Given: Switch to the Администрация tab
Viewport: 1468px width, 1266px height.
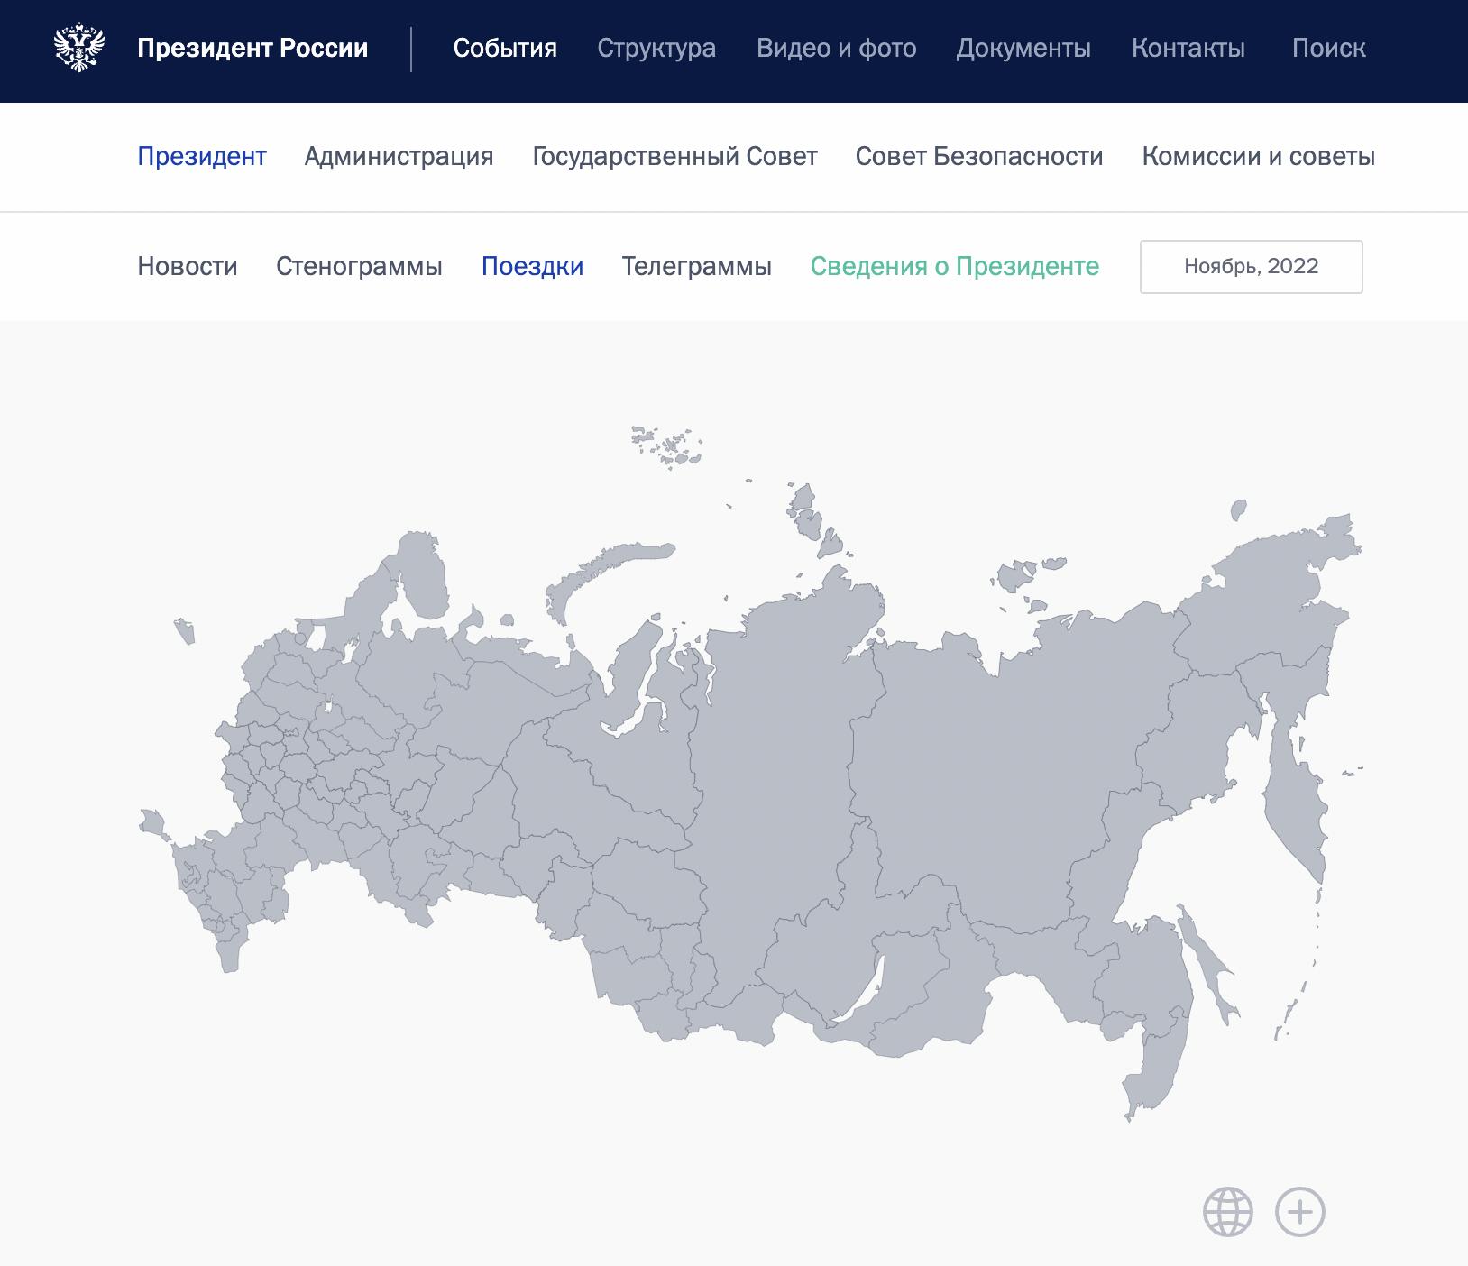Looking at the screenshot, I should point(399,156).
